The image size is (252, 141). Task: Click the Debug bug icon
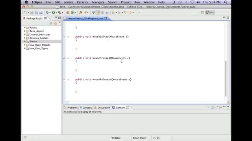click(47, 13)
